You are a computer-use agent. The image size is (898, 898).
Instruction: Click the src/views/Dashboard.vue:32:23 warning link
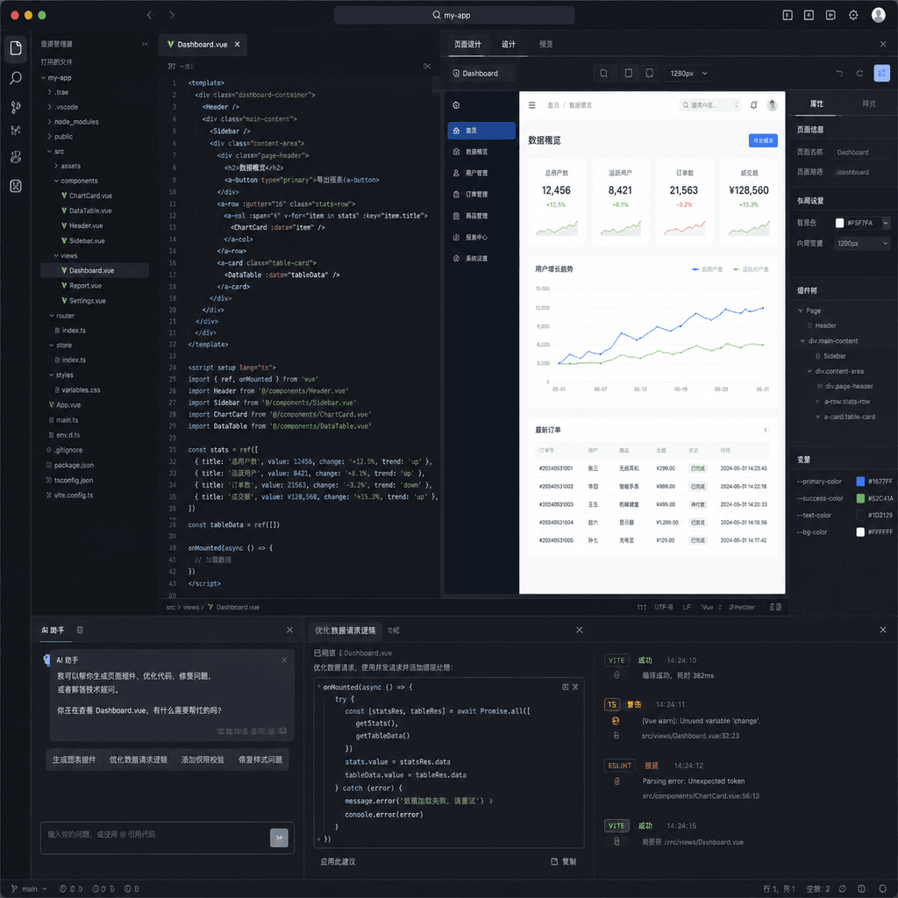(690, 736)
